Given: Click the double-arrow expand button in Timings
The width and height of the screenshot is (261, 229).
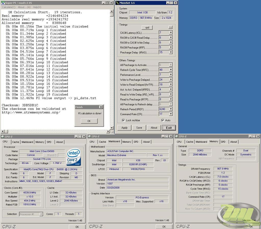Looking at the screenshot, I should tap(171, 27).
